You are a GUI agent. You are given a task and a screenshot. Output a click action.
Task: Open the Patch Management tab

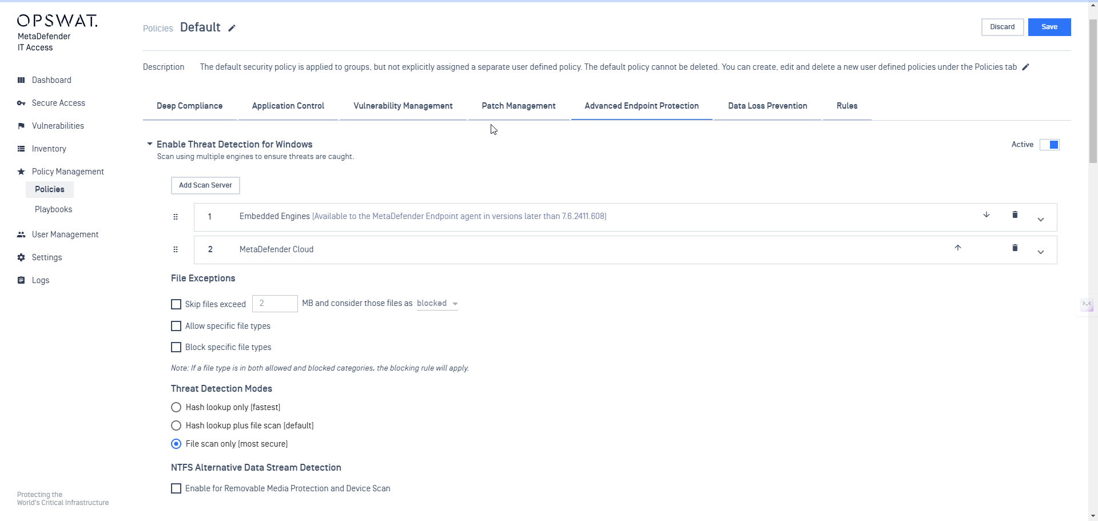coord(519,106)
